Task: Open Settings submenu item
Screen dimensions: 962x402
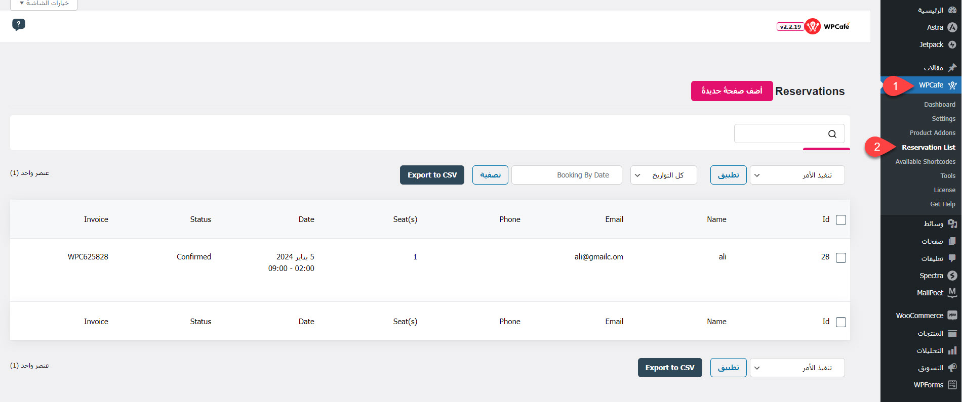Action: tap(943, 119)
